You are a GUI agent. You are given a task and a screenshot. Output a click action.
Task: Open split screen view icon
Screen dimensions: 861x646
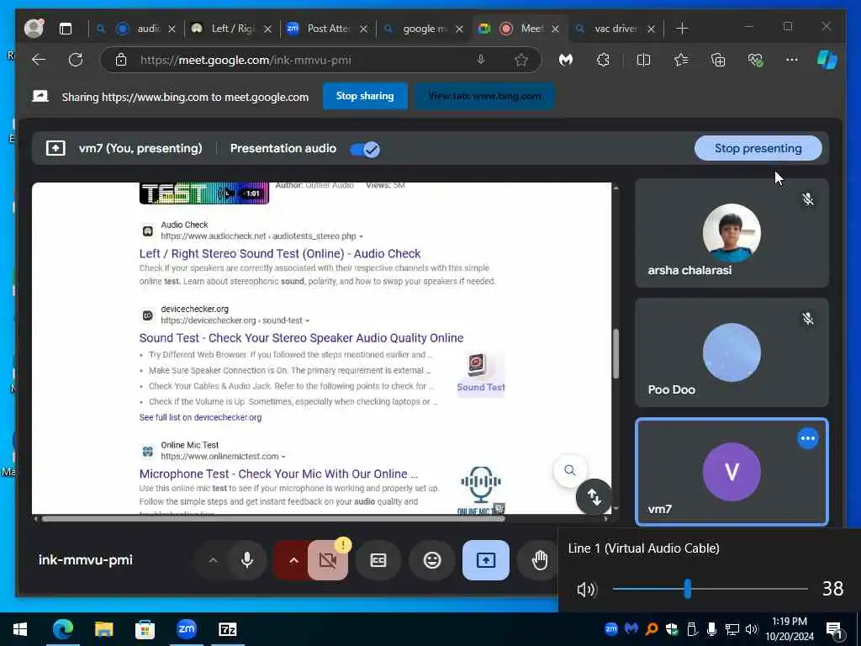click(x=643, y=60)
